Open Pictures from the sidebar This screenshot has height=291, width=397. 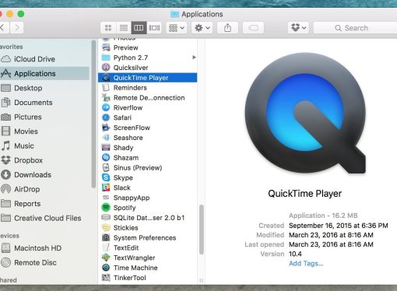(x=44, y=117)
